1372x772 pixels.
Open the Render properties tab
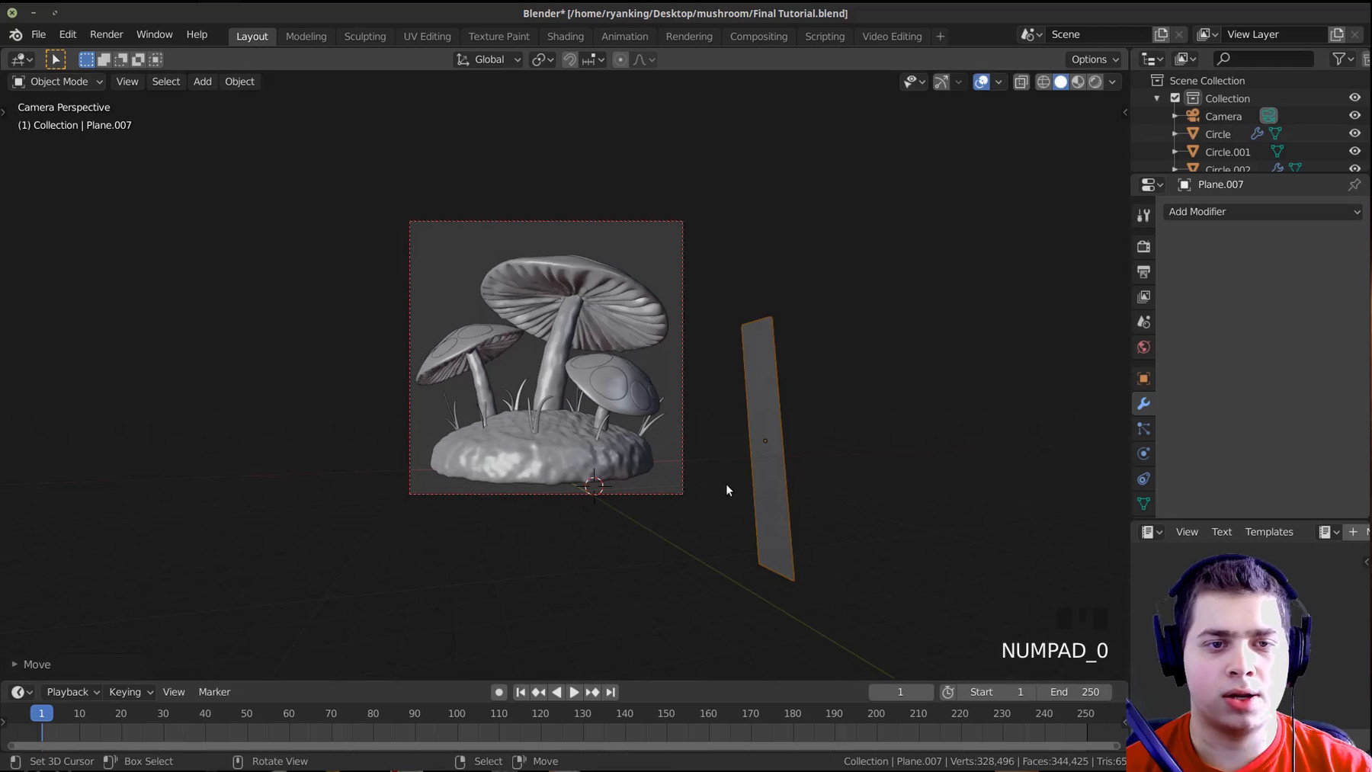pos(1143,246)
